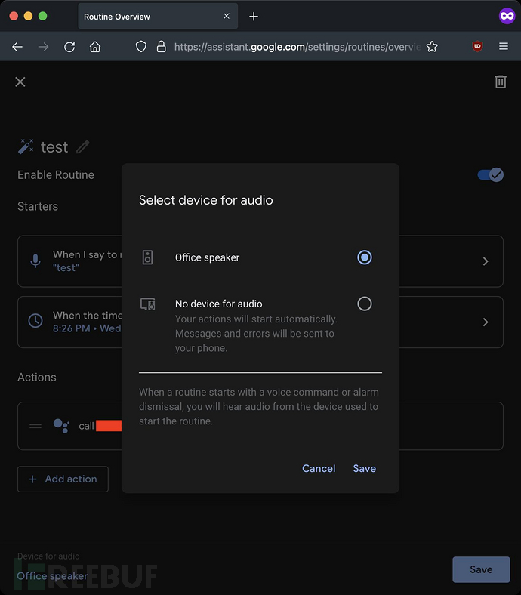521x595 pixels.
Task: Click the pencil edit icon beside test
Action: [83, 147]
